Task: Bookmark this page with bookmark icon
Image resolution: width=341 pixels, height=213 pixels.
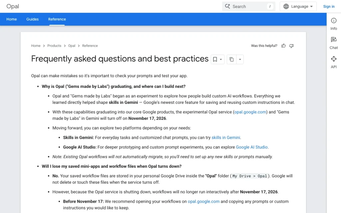Action: (215, 59)
